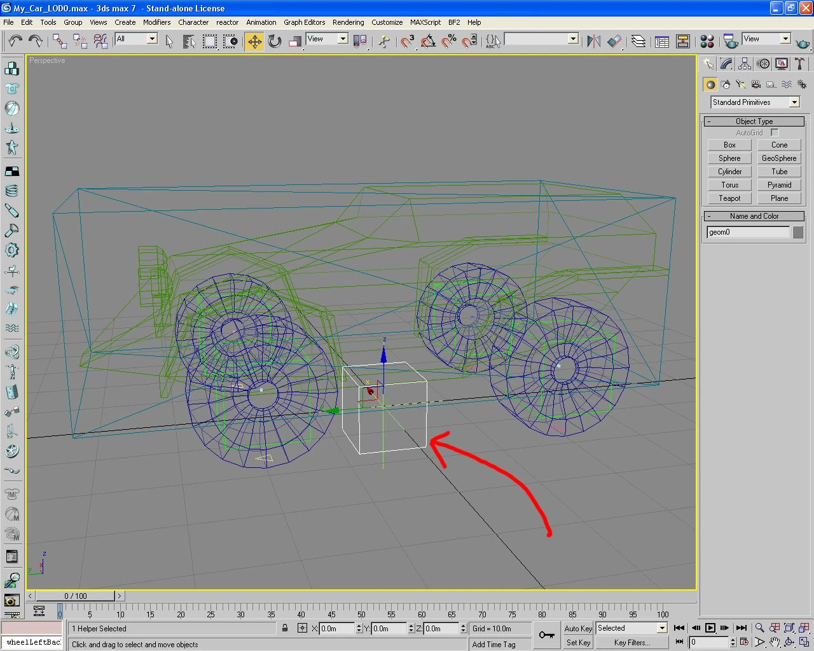Image resolution: width=814 pixels, height=651 pixels.
Task: Select the Lights category icon
Action: click(x=740, y=85)
